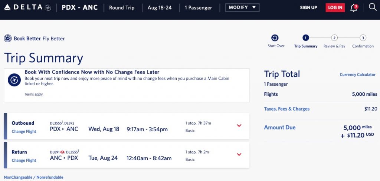Click red-eye icon next to DL891

62,152
